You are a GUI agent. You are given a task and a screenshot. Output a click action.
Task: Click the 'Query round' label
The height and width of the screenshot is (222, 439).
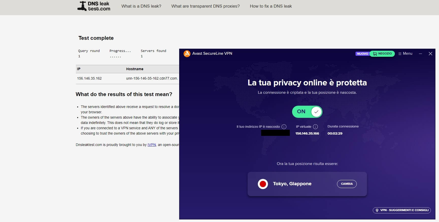coord(89,51)
